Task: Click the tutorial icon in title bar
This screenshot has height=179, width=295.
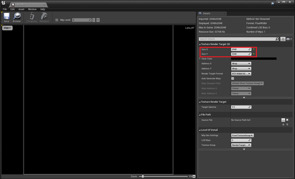Action: click(272, 3)
